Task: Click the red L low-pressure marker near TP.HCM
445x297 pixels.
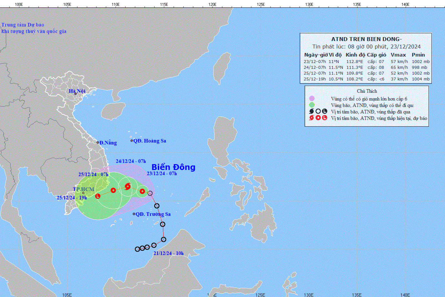Action: 98,196
